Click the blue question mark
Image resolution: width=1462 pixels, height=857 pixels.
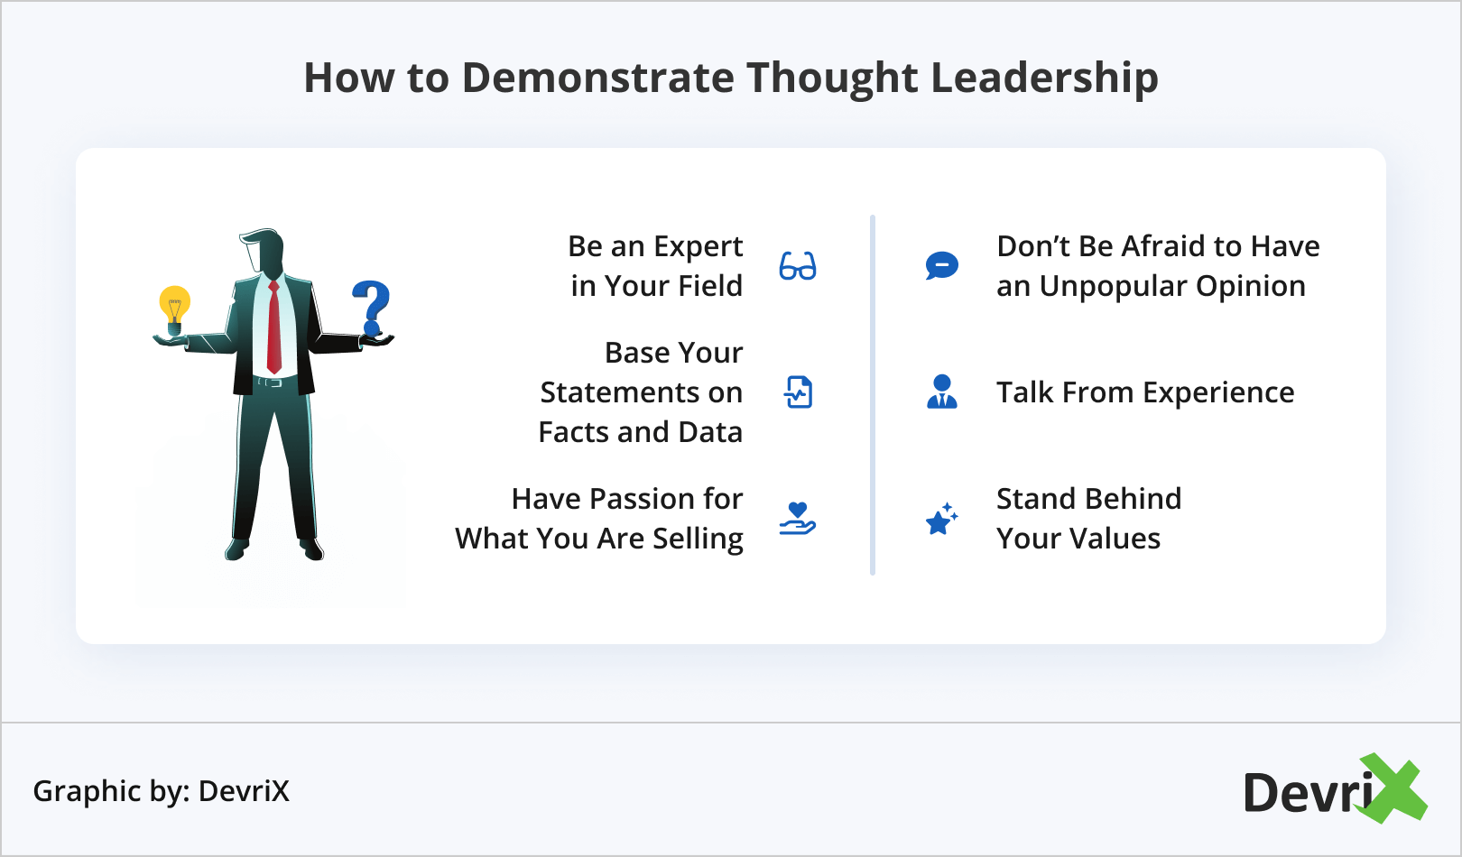coord(371,308)
